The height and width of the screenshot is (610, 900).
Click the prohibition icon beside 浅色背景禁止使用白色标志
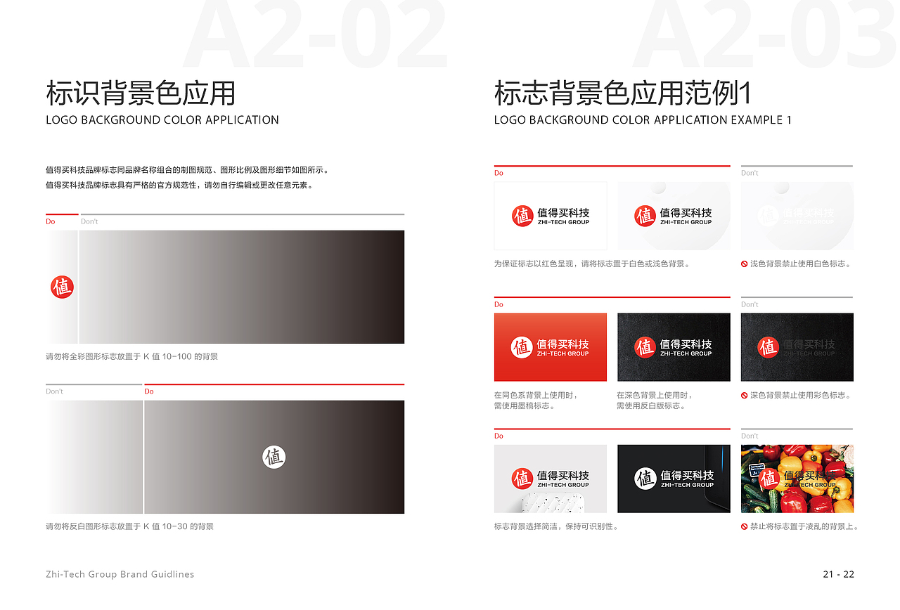[745, 264]
